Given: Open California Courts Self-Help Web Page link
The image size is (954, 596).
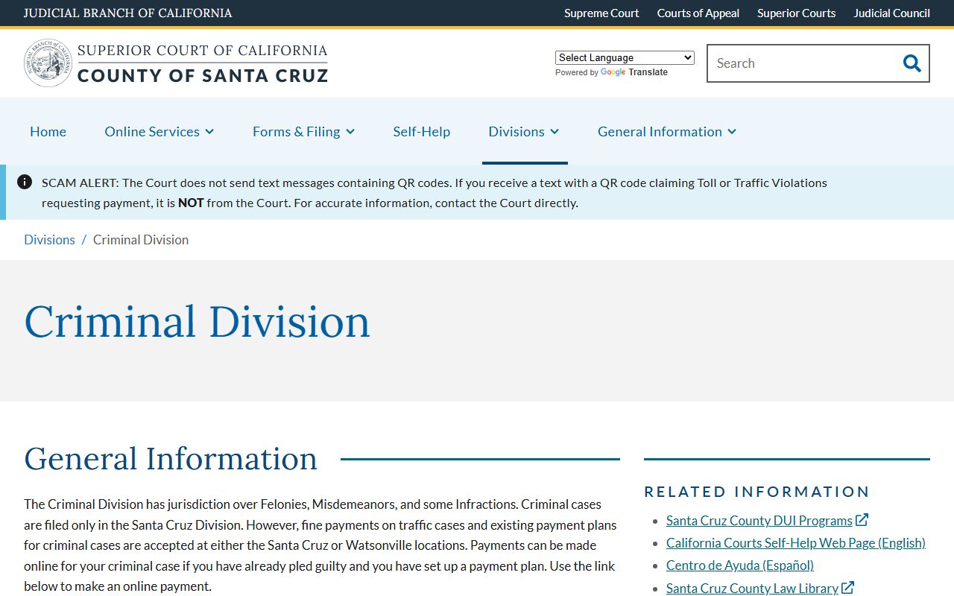Looking at the screenshot, I should (796, 542).
